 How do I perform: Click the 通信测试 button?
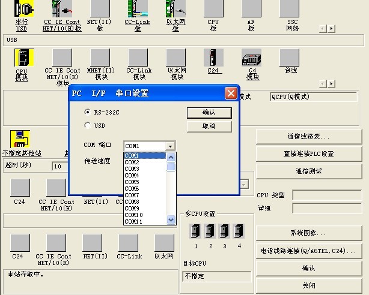click(309, 171)
